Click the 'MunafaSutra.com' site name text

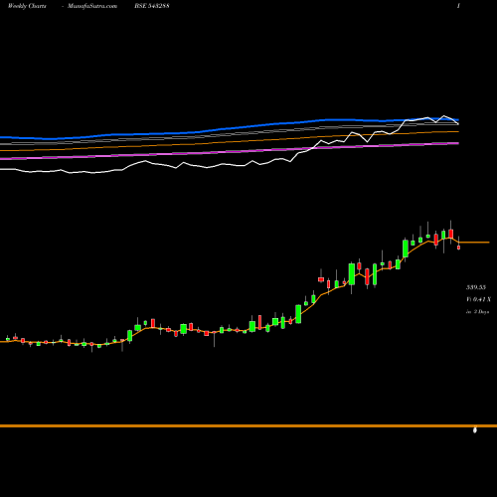point(92,6)
